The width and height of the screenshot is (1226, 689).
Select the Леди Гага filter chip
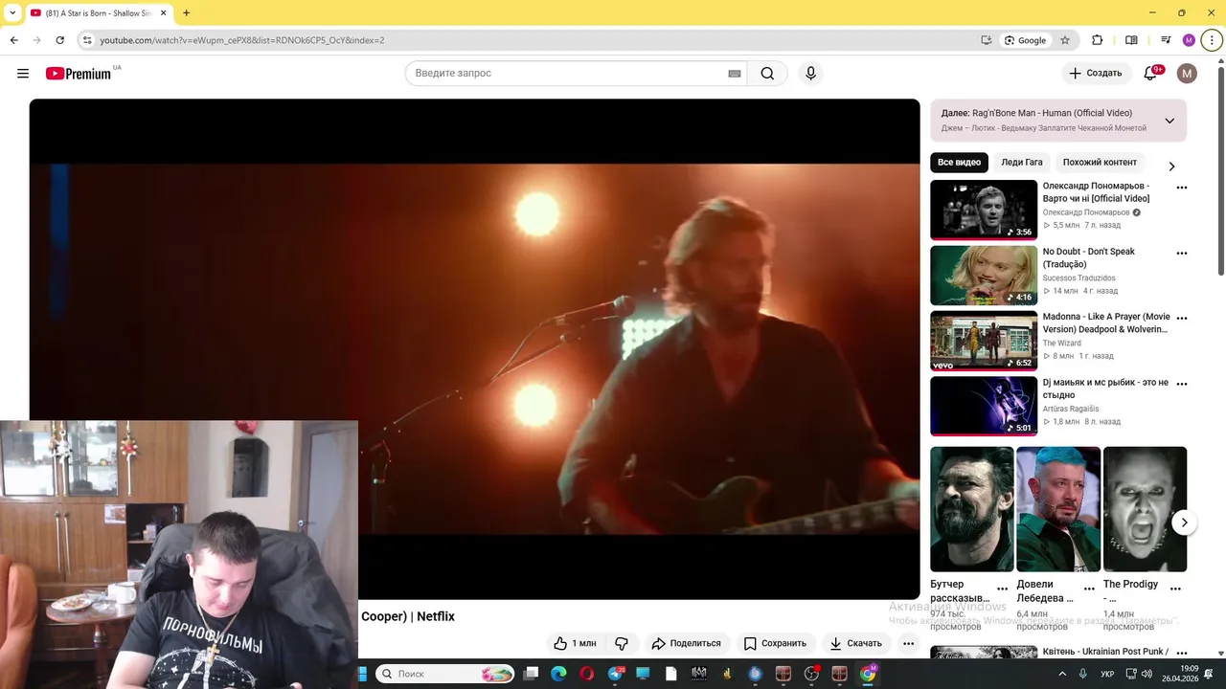(x=1021, y=163)
